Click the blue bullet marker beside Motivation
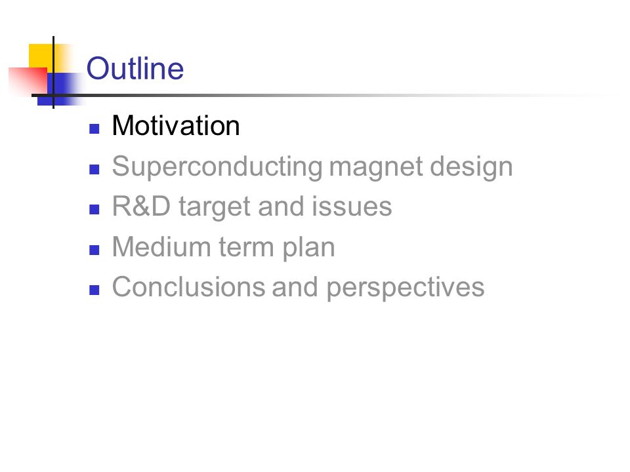This screenshot has height=472, width=630. click(x=94, y=129)
